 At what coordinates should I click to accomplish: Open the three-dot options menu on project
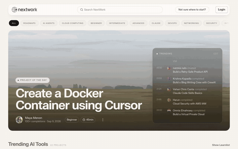click(103, 120)
